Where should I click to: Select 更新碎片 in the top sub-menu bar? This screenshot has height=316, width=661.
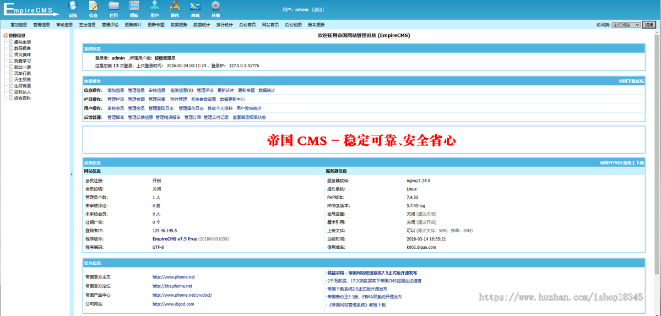coord(133,25)
